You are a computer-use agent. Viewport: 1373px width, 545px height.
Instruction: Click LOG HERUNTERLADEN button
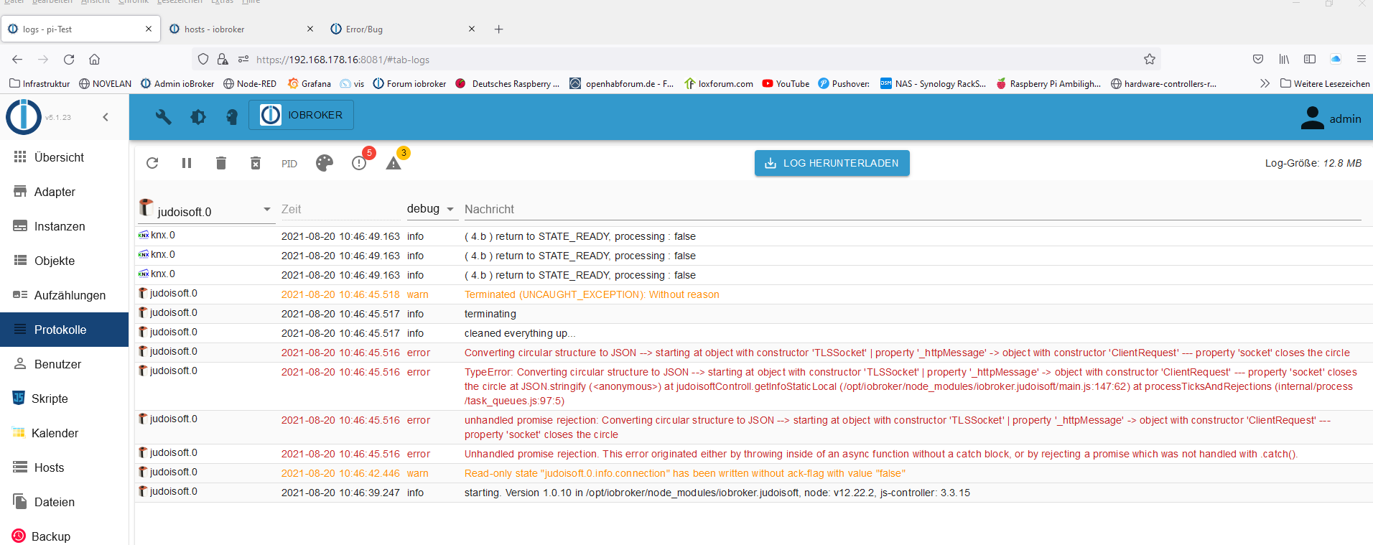click(x=832, y=163)
